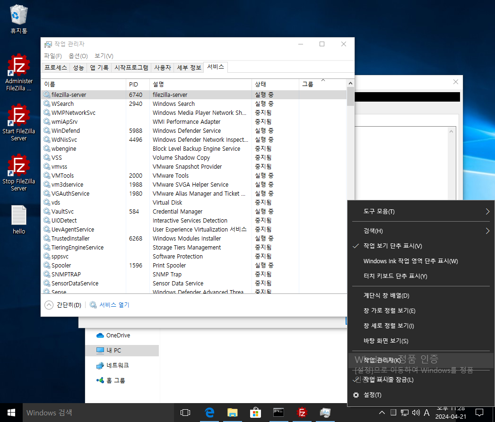Open Administer FileZilla desktop shortcut

coord(18,72)
